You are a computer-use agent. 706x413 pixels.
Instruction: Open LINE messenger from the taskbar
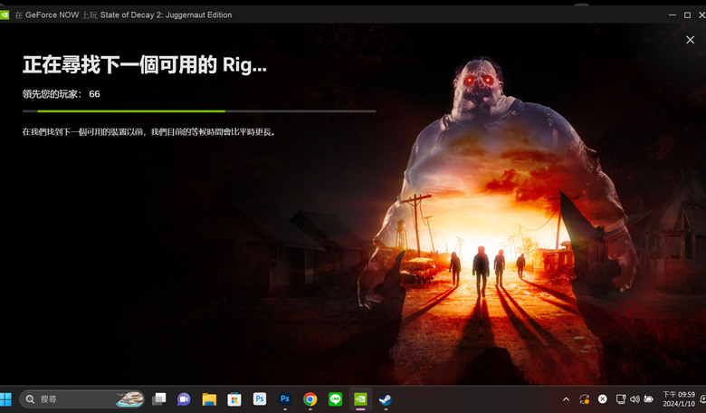click(x=335, y=399)
